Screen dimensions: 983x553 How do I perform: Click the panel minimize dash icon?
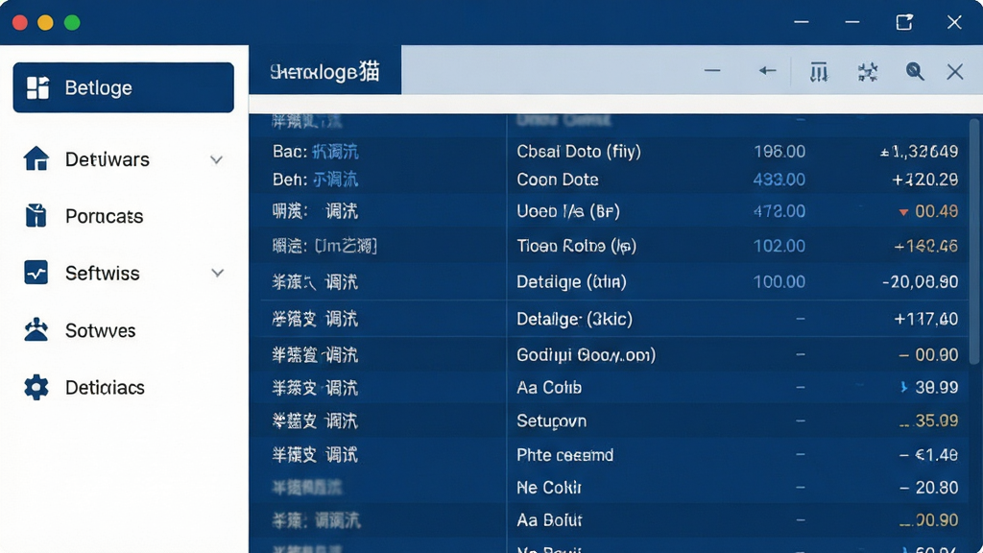point(712,71)
